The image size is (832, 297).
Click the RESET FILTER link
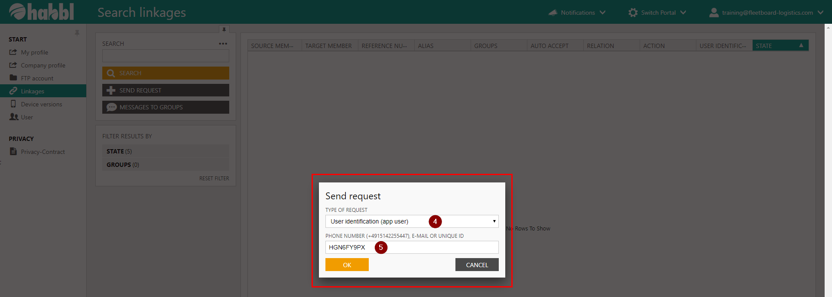point(214,179)
